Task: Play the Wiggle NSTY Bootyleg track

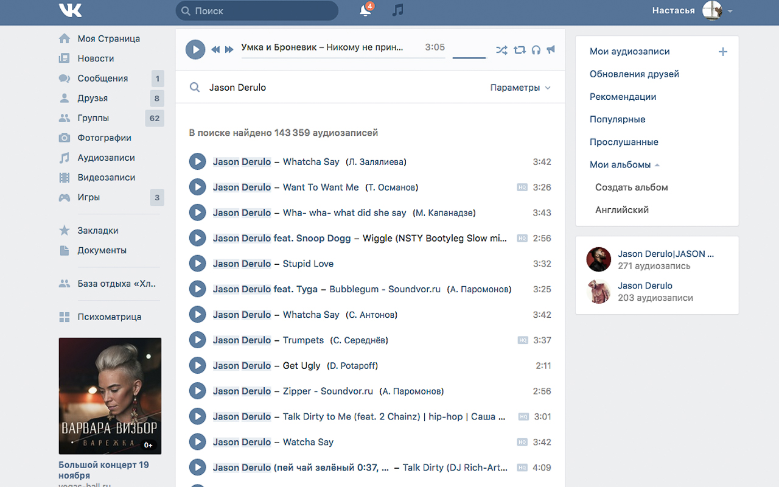Action: click(197, 239)
